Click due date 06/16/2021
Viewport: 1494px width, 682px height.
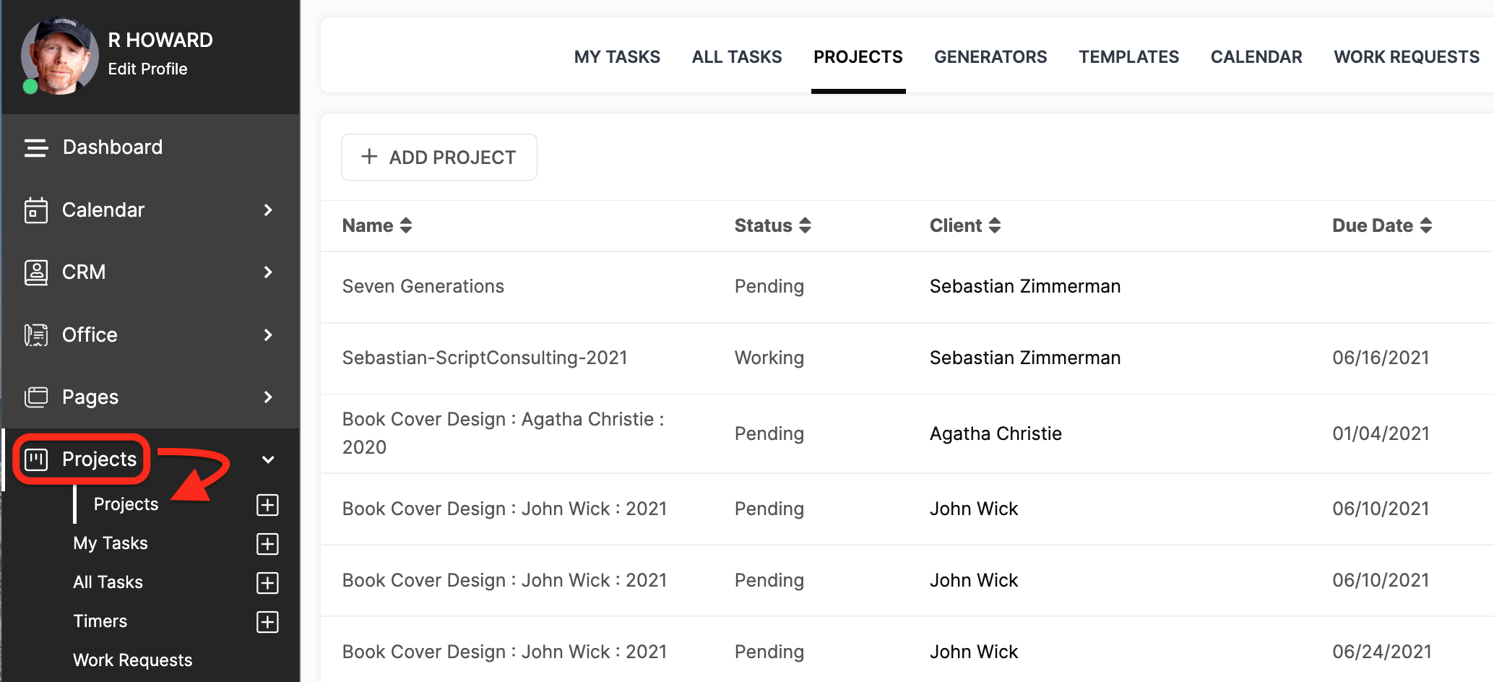[x=1381, y=358]
